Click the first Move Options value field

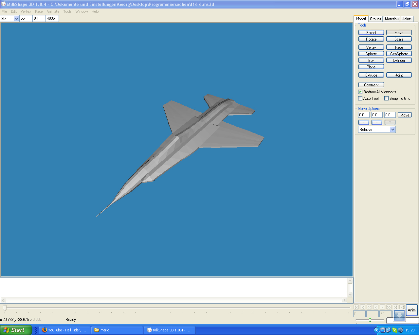(363, 115)
